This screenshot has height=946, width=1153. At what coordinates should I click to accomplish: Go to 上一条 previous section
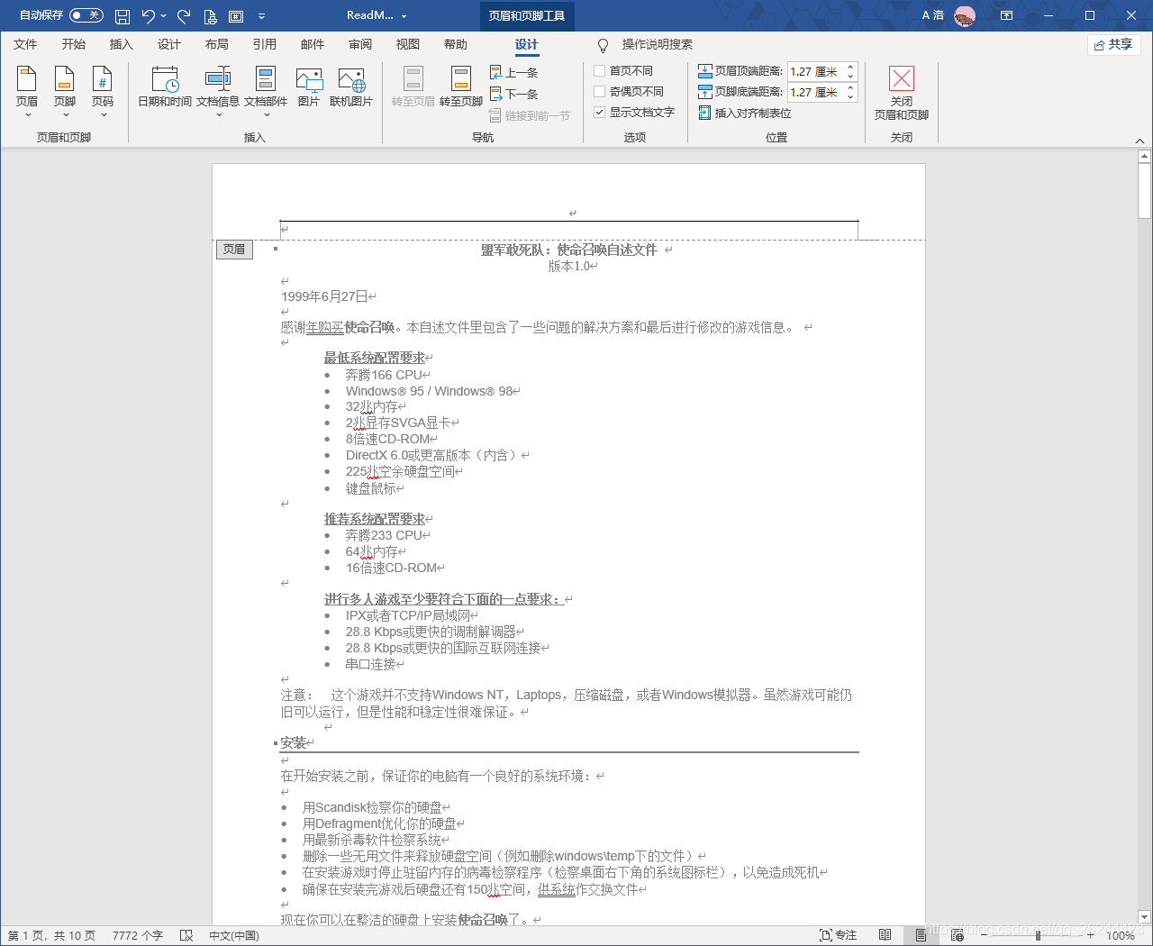coord(514,72)
